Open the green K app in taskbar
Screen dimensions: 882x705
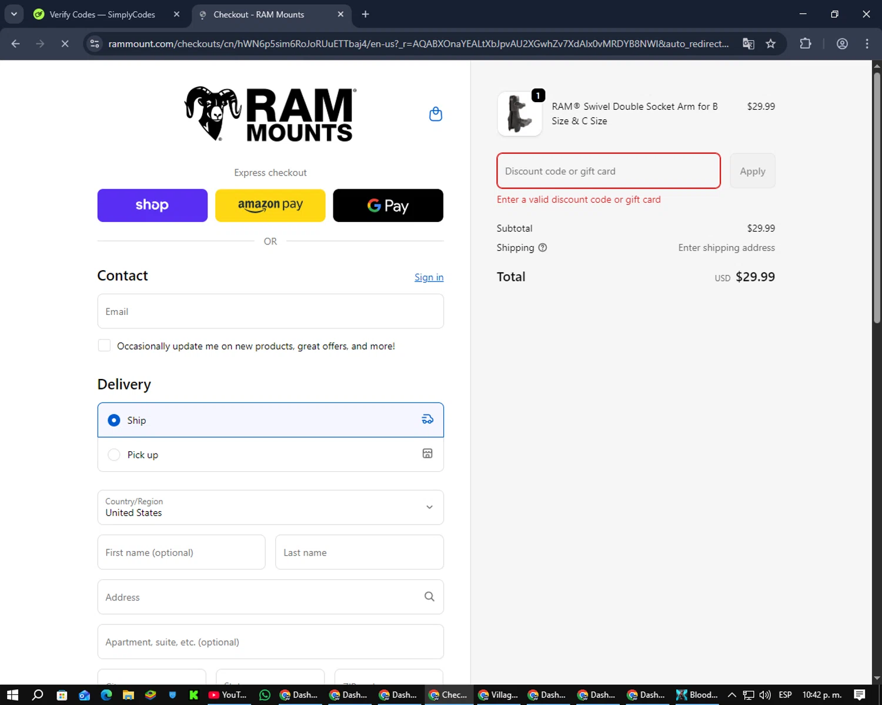[x=194, y=695]
